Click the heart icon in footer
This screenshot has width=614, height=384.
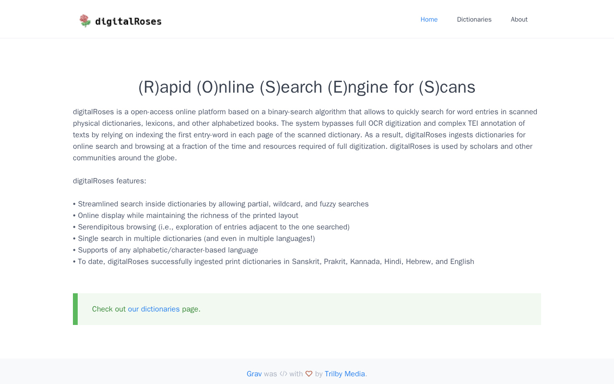[309, 374]
